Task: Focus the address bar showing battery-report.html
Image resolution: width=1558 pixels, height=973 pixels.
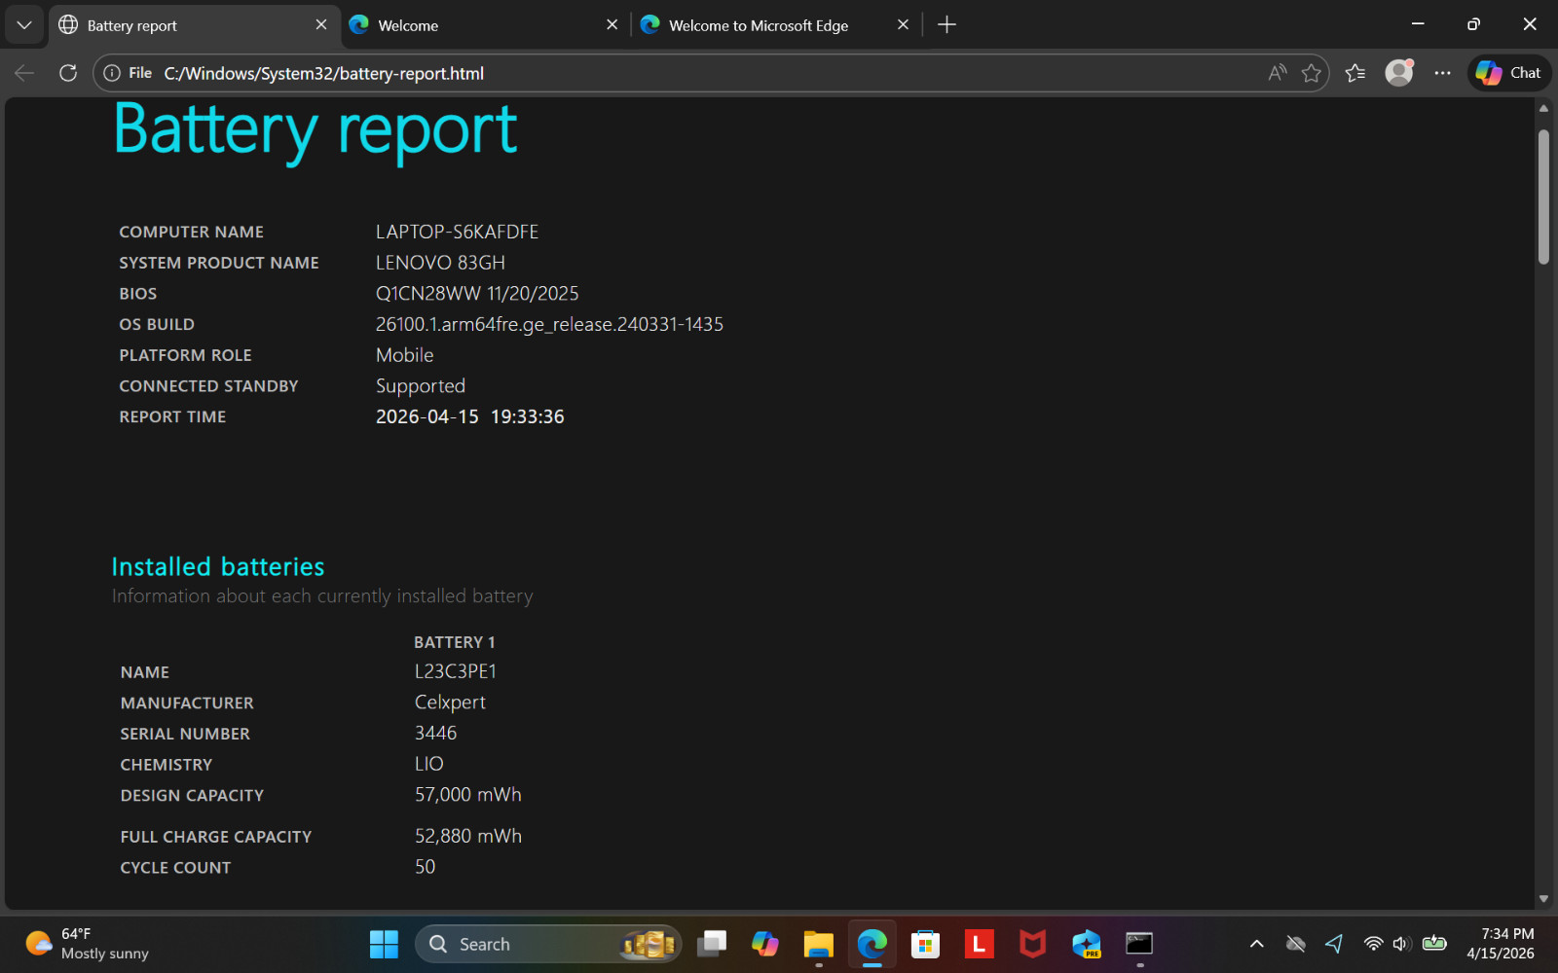Action: 711,73
